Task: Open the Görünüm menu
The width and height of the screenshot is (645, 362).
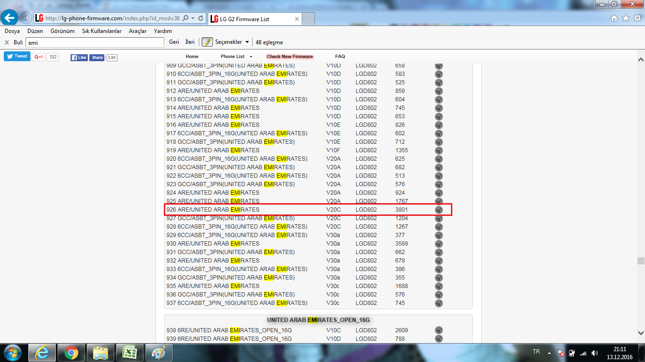Action: point(62,31)
